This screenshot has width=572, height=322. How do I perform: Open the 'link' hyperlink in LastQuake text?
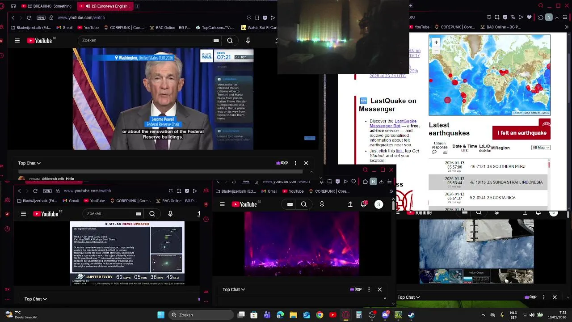coord(399,151)
